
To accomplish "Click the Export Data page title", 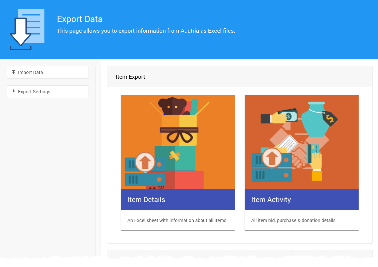I will pyautogui.click(x=80, y=19).
